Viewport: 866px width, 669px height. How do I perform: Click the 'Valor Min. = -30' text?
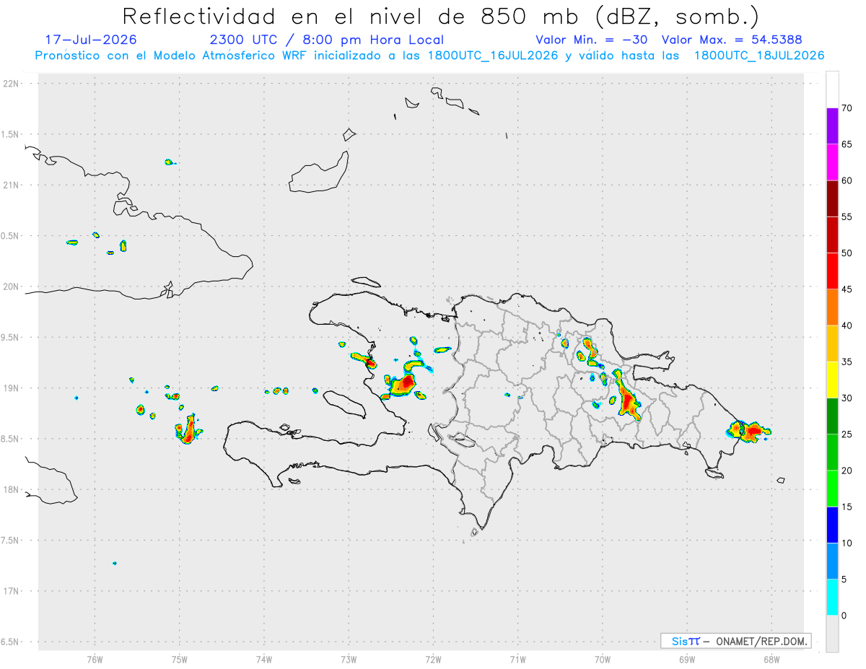click(x=592, y=40)
